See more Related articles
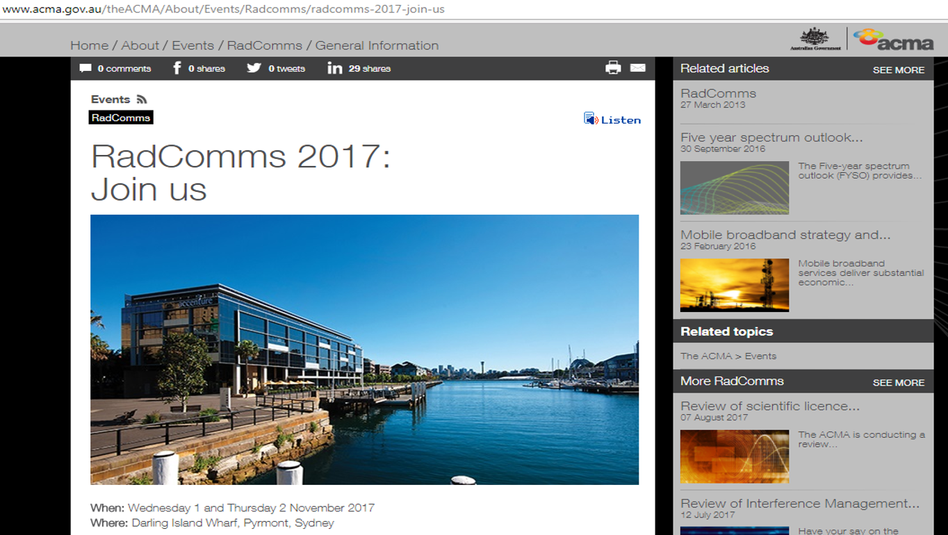Screen dimensions: 948x535 pyautogui.click(x=899, y=70)
